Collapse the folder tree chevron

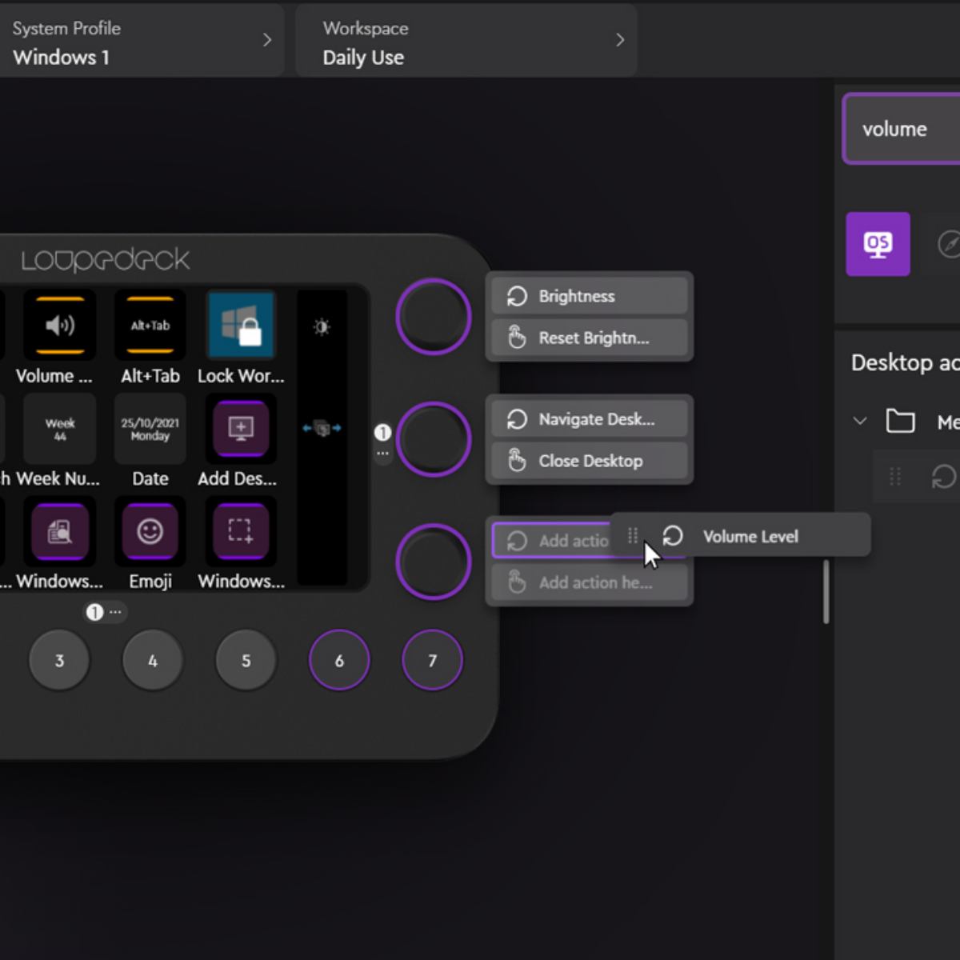coord(860,421)
